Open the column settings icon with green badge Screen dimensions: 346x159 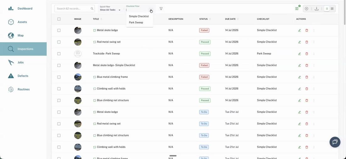[x=297, y=8]
